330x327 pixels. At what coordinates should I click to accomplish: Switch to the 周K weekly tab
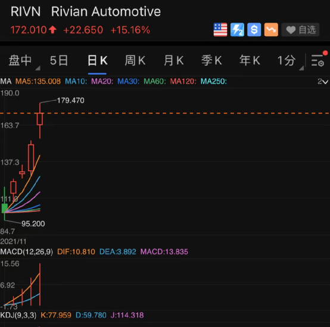[x=135, y=60]
